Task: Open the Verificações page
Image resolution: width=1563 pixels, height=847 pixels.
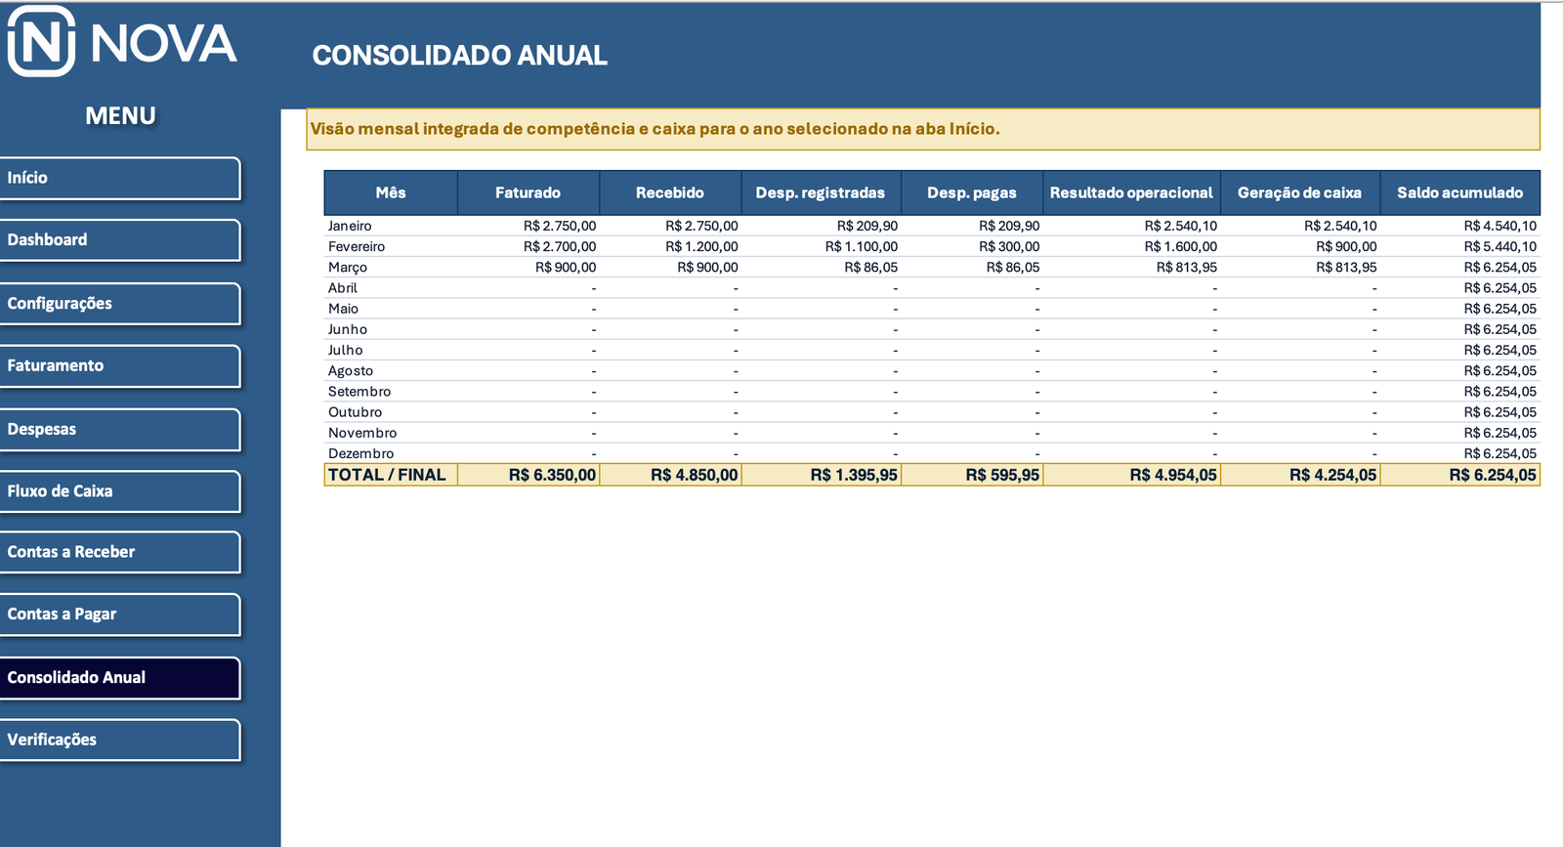Action: point(120,741)
